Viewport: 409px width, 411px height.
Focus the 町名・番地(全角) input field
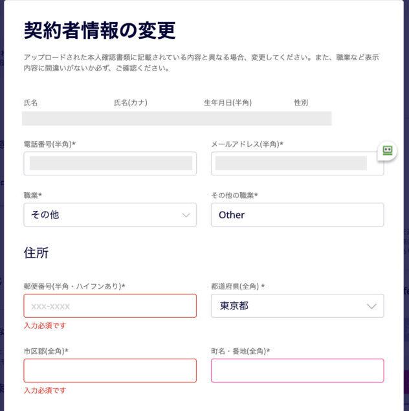(x=298, y=370)
